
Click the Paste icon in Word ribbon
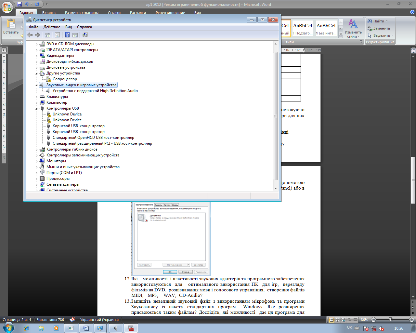tap(11, 24)
